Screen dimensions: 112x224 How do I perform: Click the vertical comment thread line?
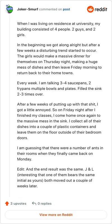(10, 106)
